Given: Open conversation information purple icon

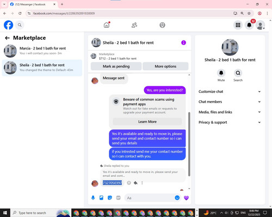Looking at the screenshot, I should pyautogui.click(x=183, y=43).
